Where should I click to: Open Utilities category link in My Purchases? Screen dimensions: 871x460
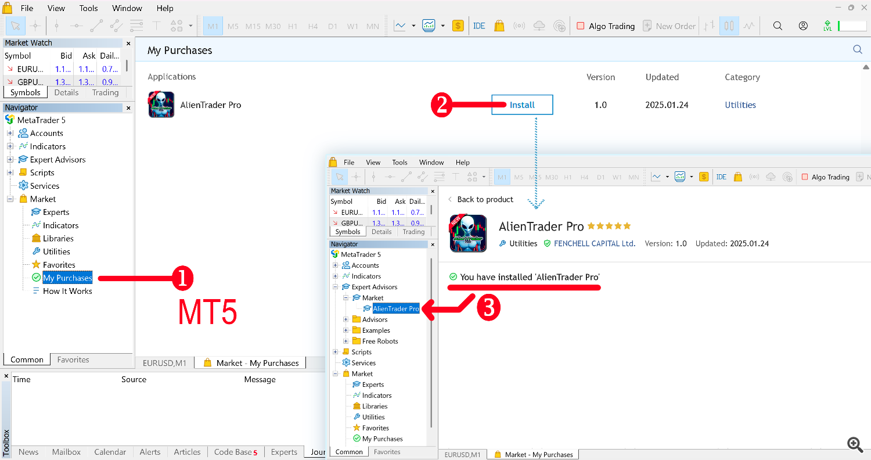coord(740,105)
